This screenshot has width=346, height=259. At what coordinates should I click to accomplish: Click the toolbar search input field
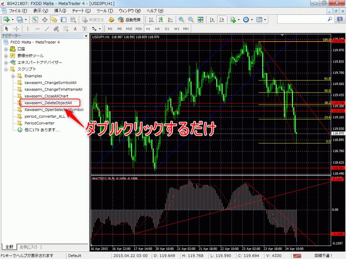tap(302, 19)
